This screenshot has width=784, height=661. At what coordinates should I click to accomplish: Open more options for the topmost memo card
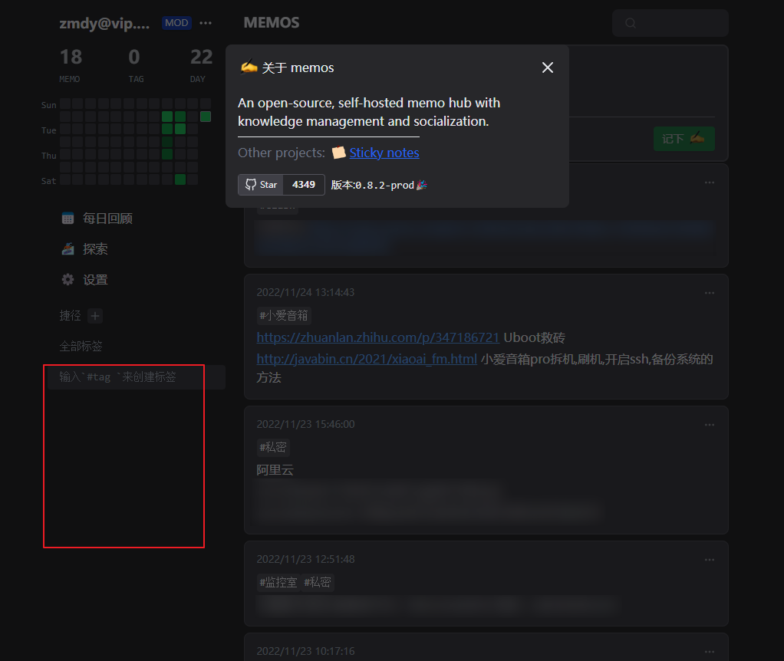(x=710, y=183)
